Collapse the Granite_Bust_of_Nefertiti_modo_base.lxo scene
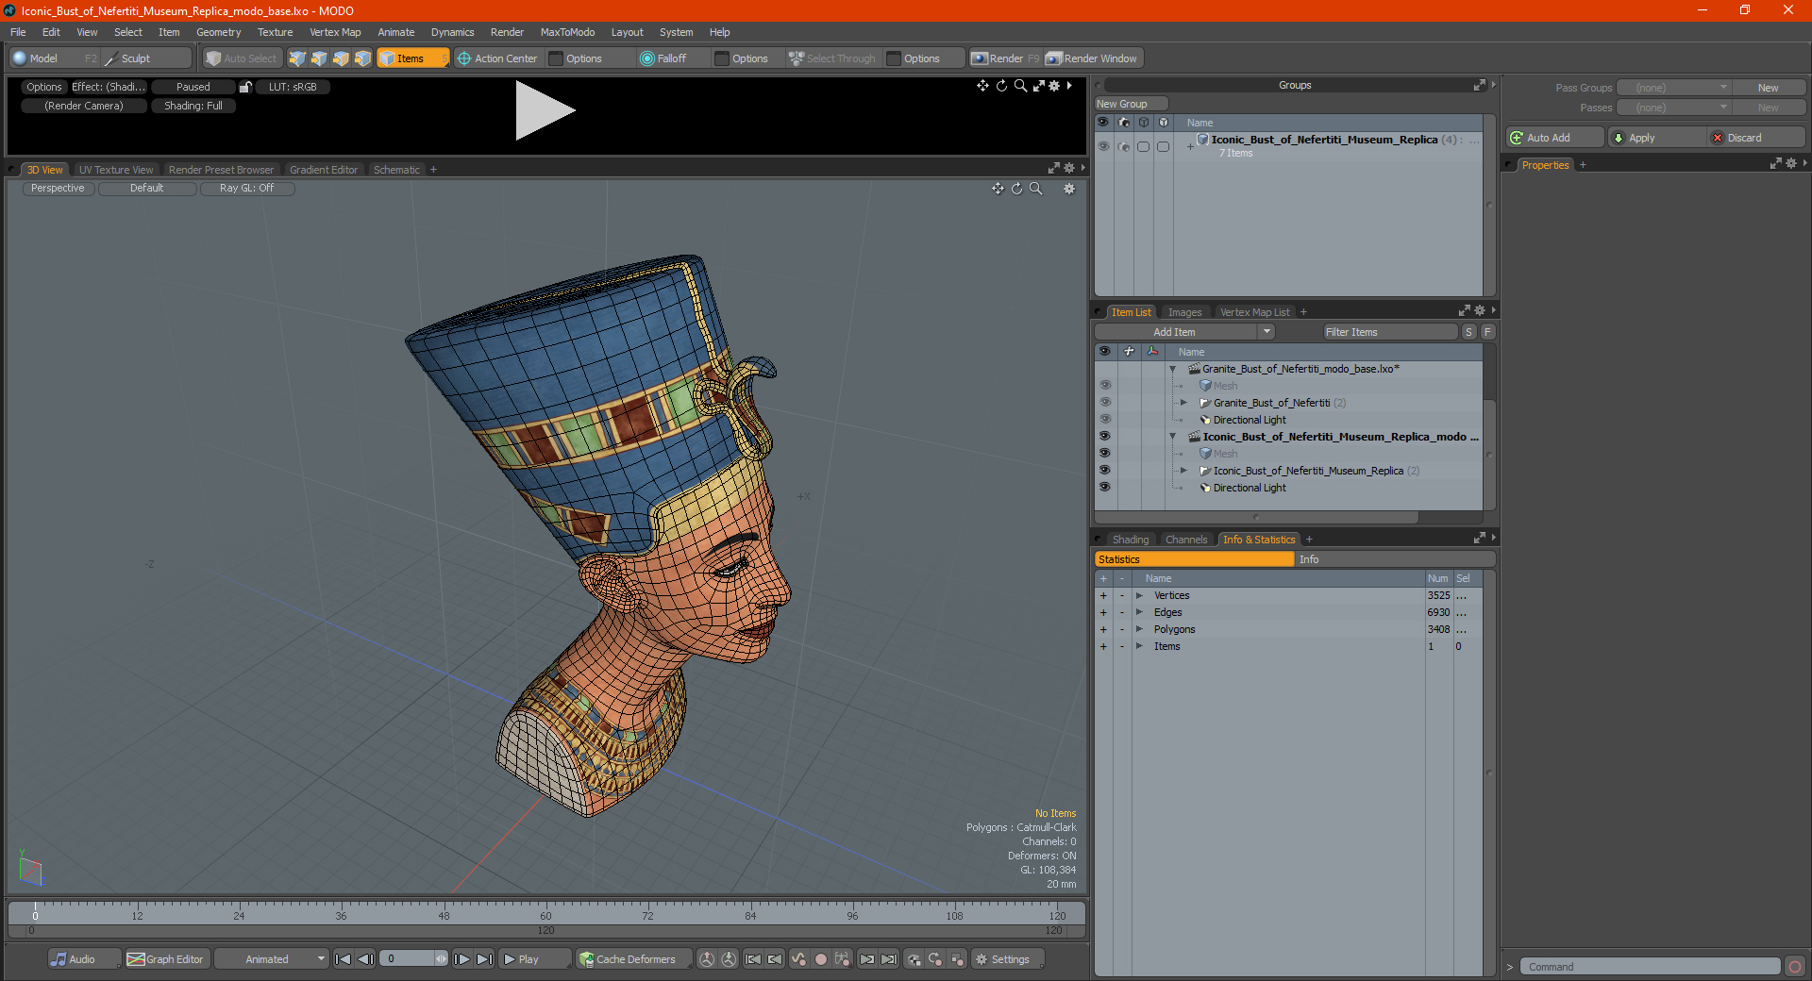The width and height of the screenshot is (1812, 981). (x=1173, y=369)
